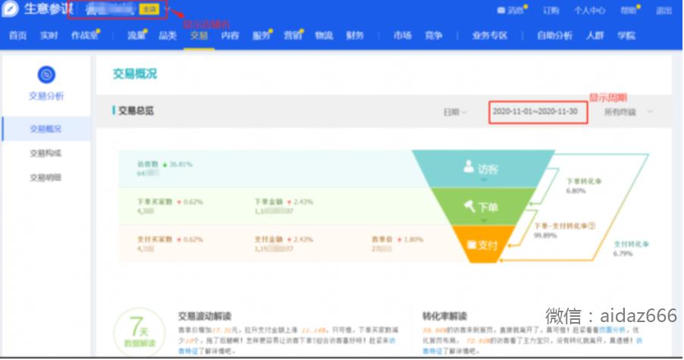
Task: Go to the 物流 tab
Action: [324, 36]
